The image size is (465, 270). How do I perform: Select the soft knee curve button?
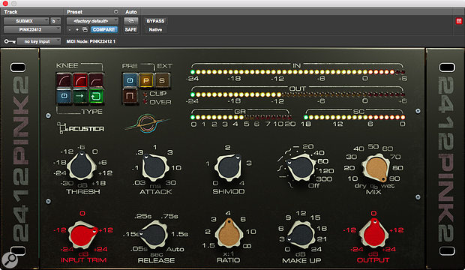pos(64,80)
